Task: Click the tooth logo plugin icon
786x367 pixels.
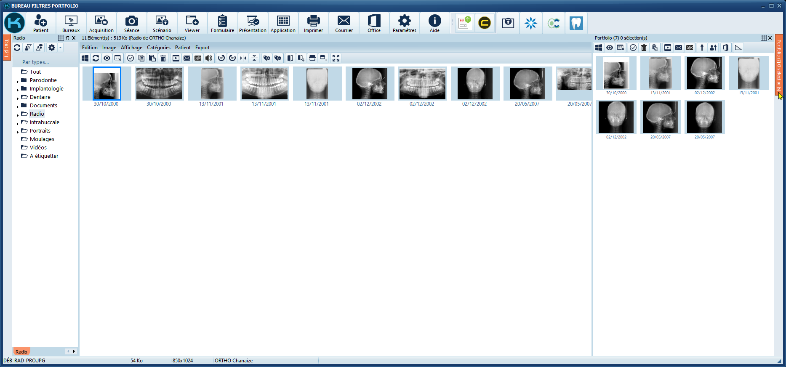Action: coord(576,23)
